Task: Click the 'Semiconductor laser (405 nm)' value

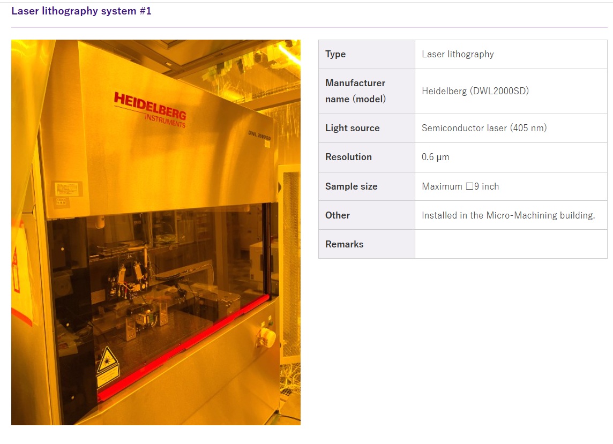Action: pyautogui.click(x=484, y=128)
